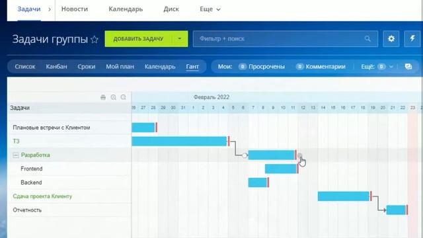
Task: Zoom in the Gantt chart
Action: click(x=114, y=97)
